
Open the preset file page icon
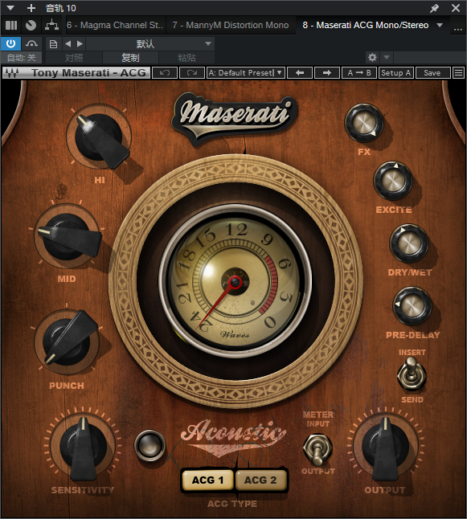(x=53, y=43)
